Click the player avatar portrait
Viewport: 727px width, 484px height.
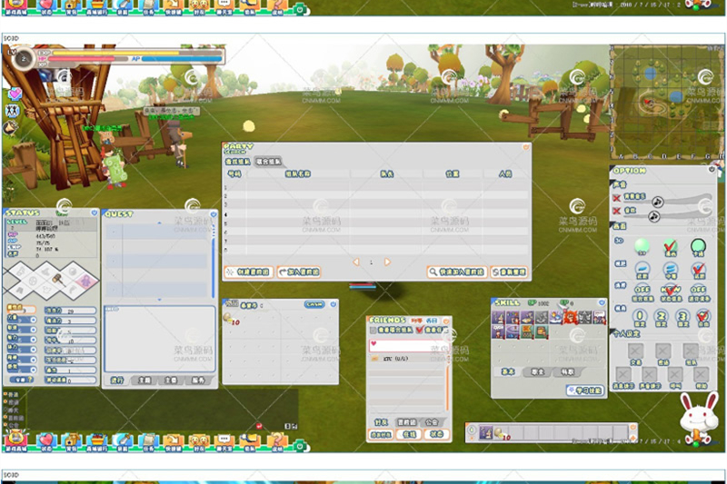pyautogui.click(x=23, y=59)
